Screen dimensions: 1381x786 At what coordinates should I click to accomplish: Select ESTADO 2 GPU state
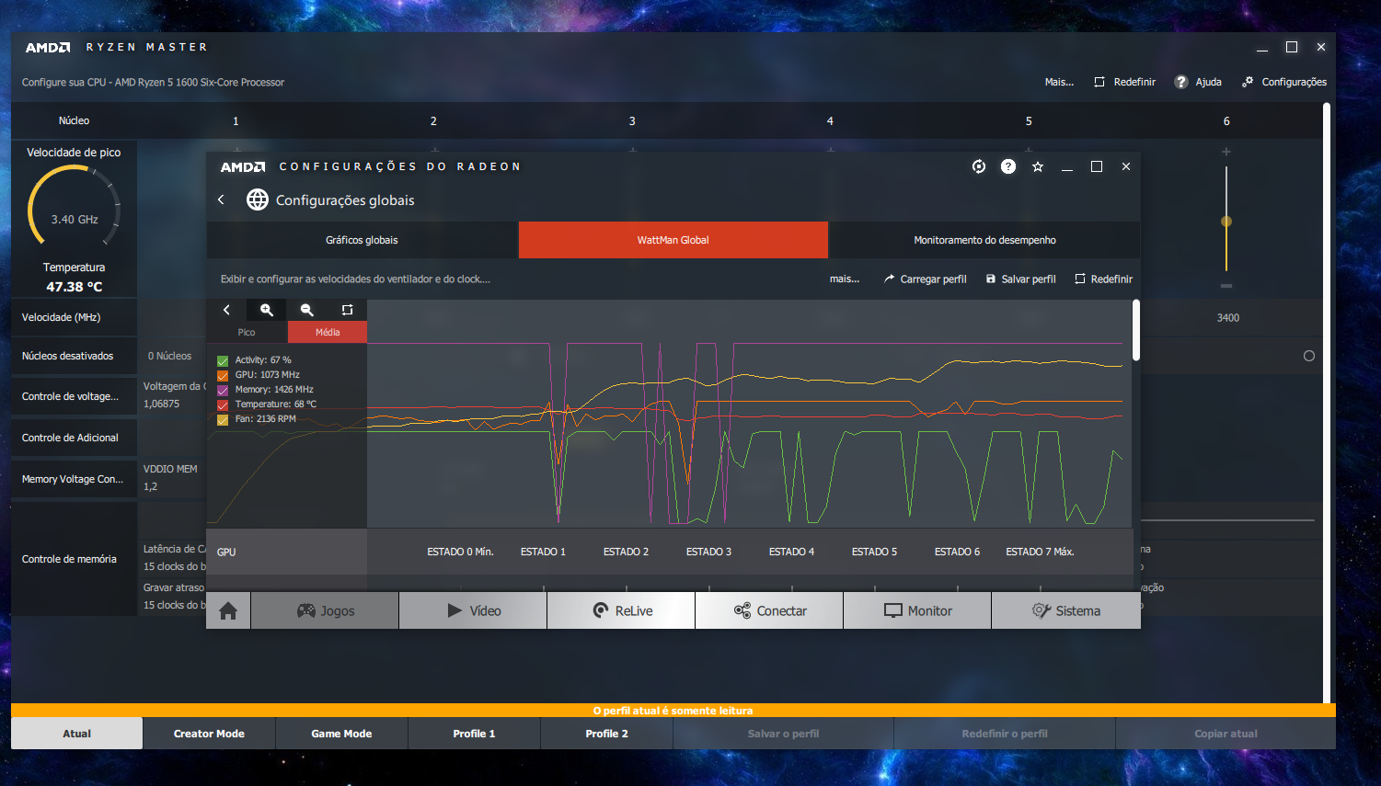[x=626, y=552]
